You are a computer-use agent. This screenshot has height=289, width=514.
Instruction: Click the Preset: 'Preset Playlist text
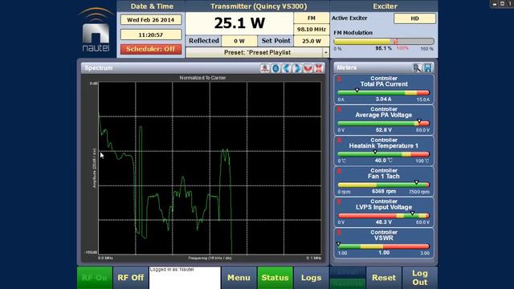pos(257,52)
